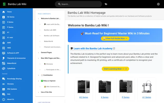The image size is (164, 103).
Task: Click the Wiki Updates new icon
Action: click(4, 89)
